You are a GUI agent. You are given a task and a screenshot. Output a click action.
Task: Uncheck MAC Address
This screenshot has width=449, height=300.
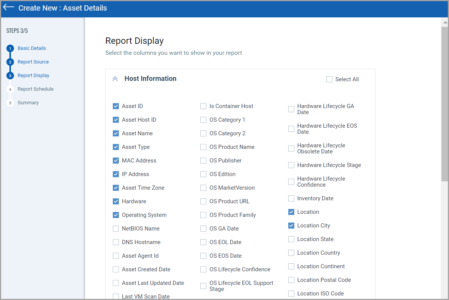(116, 161)
